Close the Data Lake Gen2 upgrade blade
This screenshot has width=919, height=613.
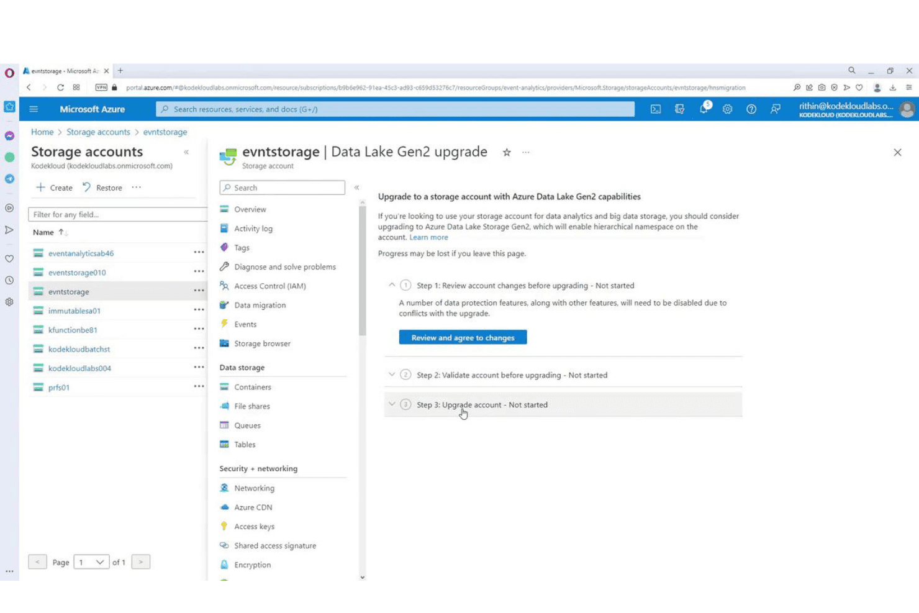897,152
